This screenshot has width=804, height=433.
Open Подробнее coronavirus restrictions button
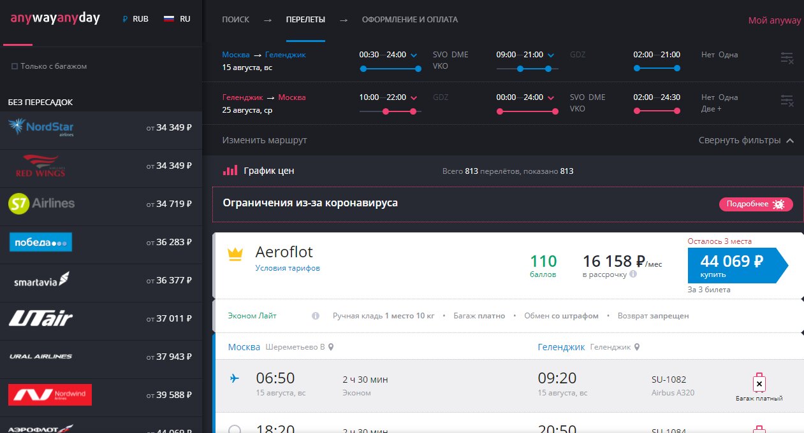click(756, 204)
